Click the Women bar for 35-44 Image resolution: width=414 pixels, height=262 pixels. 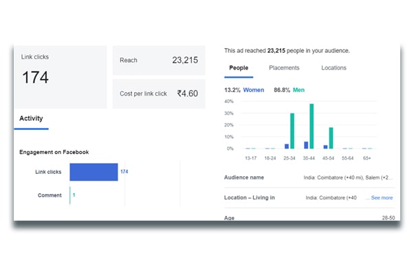click(x=306, y=145)
